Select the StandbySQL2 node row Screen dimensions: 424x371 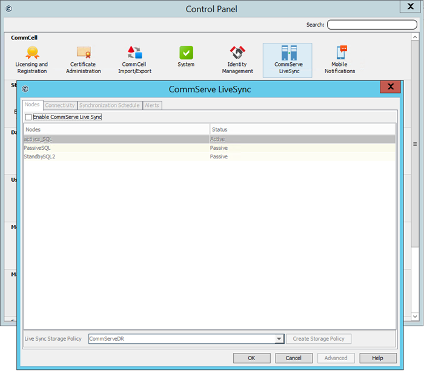coord(115,156)
